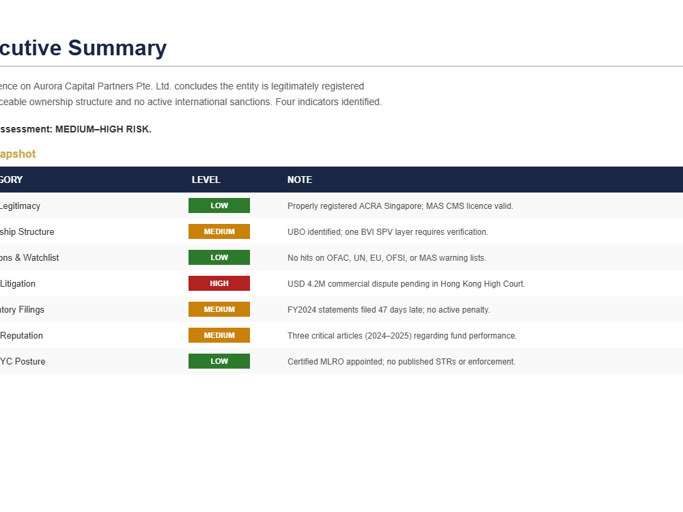The image size is (683, 512).
Task: Click the note listing OFAC, UN, EU, OFSI
Action: click(387, 258)
